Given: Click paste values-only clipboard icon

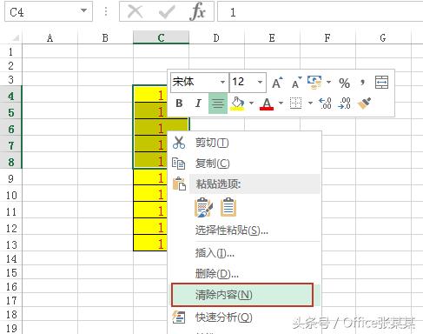Looking at the screenshot, I should [228, 207].
